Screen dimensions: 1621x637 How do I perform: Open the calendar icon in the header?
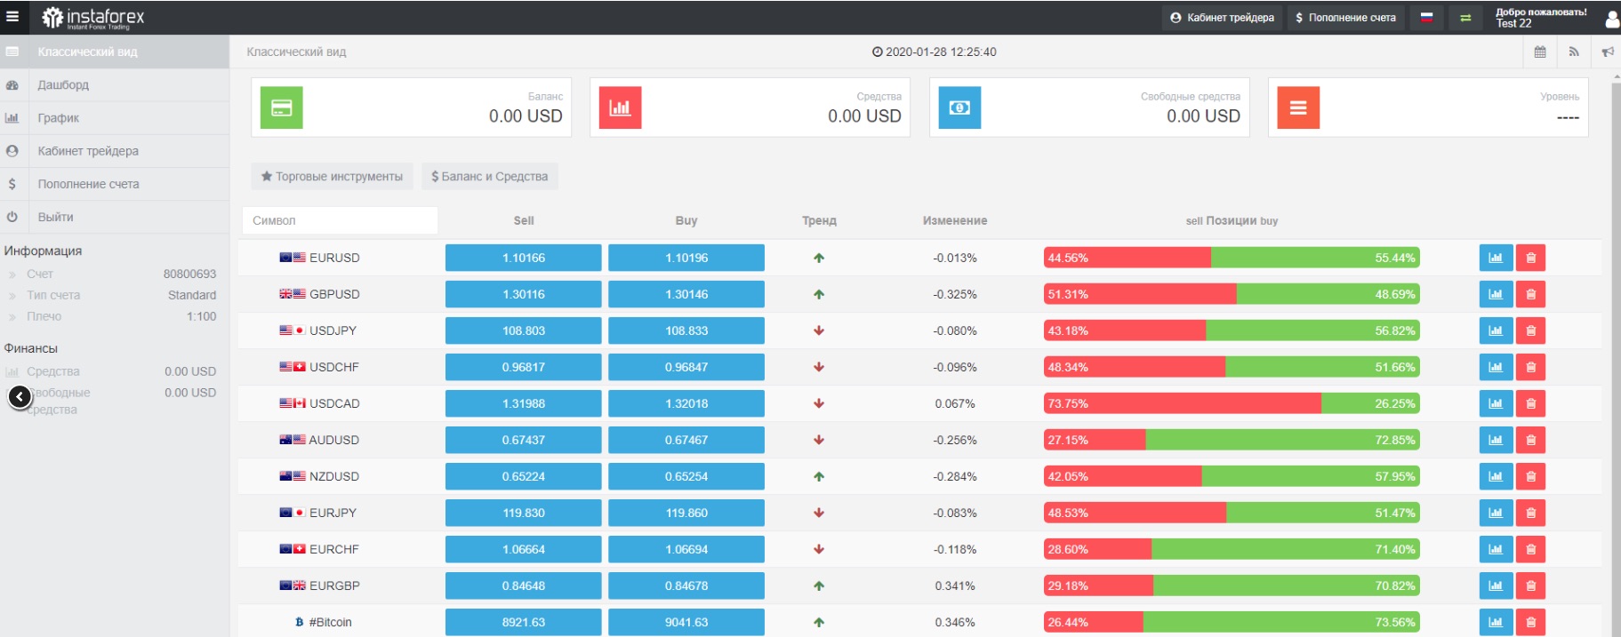(x=1540, y=52)
